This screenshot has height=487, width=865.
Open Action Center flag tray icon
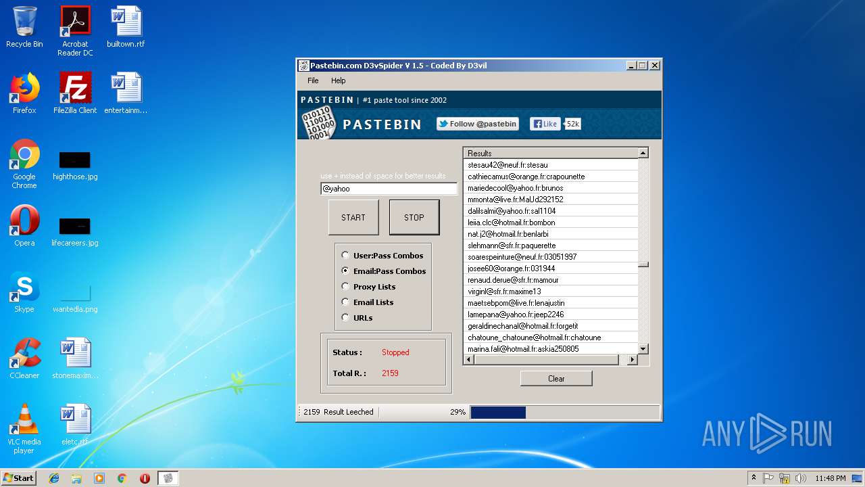(x=768, y=478)
